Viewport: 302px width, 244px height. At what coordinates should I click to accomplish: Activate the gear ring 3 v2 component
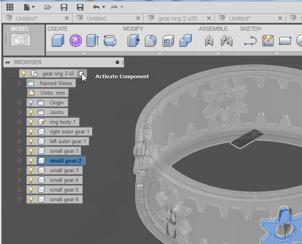pyautogui.click(x=81, y=74)
